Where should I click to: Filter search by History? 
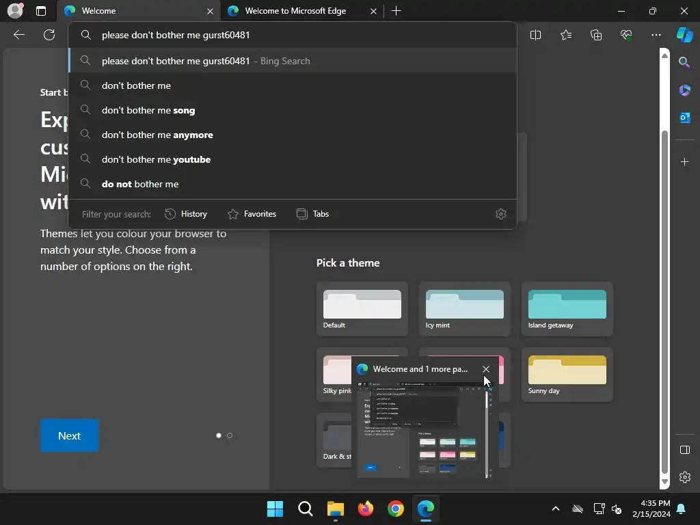pos(186,214)
